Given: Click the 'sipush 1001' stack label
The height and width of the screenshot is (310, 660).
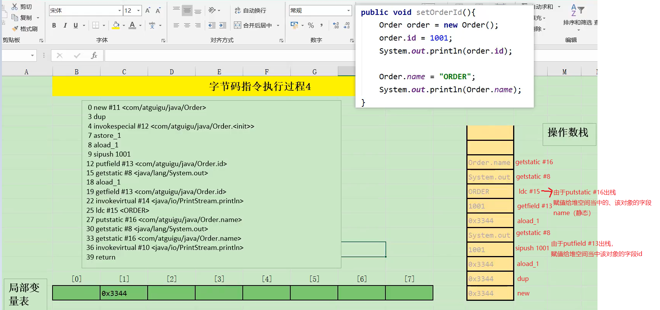Looking at the screenshot, I should 532,248.
